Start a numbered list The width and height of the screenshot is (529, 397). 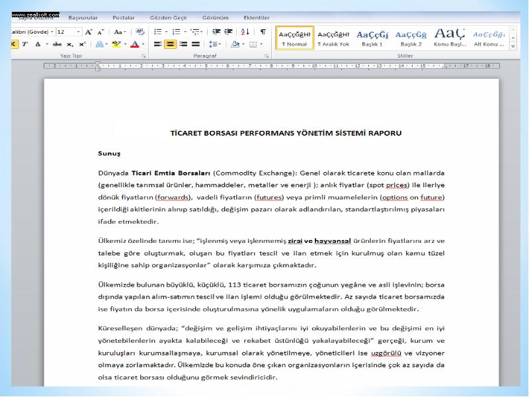tap(176, 32)
